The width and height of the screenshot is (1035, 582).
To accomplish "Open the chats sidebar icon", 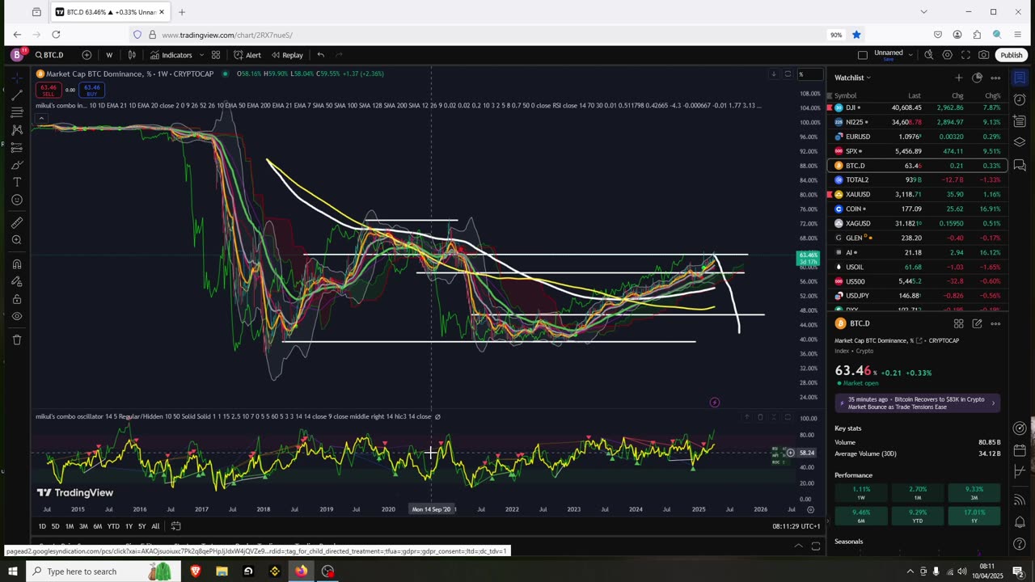I will (1020, 165).
